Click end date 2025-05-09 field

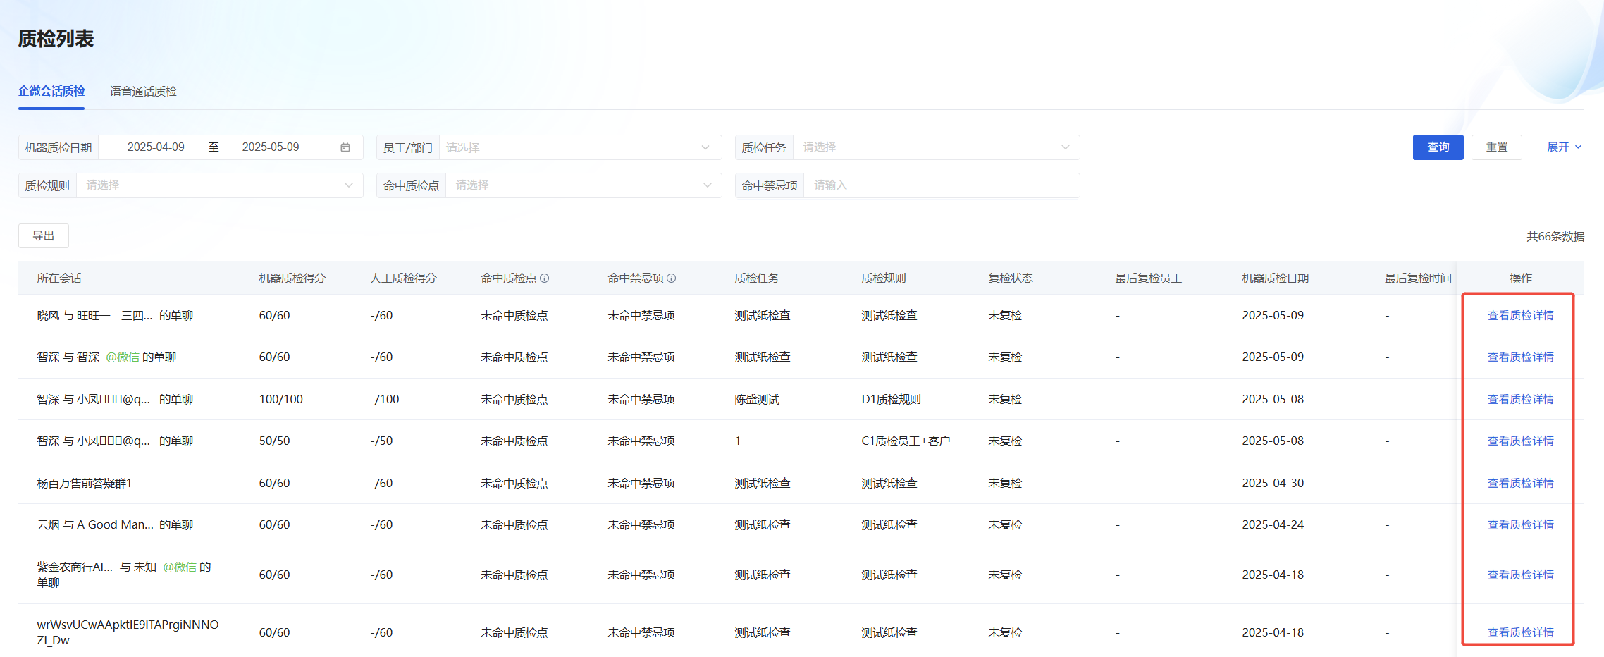(271, 147)
